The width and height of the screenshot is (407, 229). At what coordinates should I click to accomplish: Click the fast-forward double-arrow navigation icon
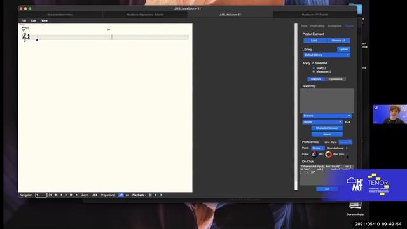pyautogui.click(x=71, y=195)
